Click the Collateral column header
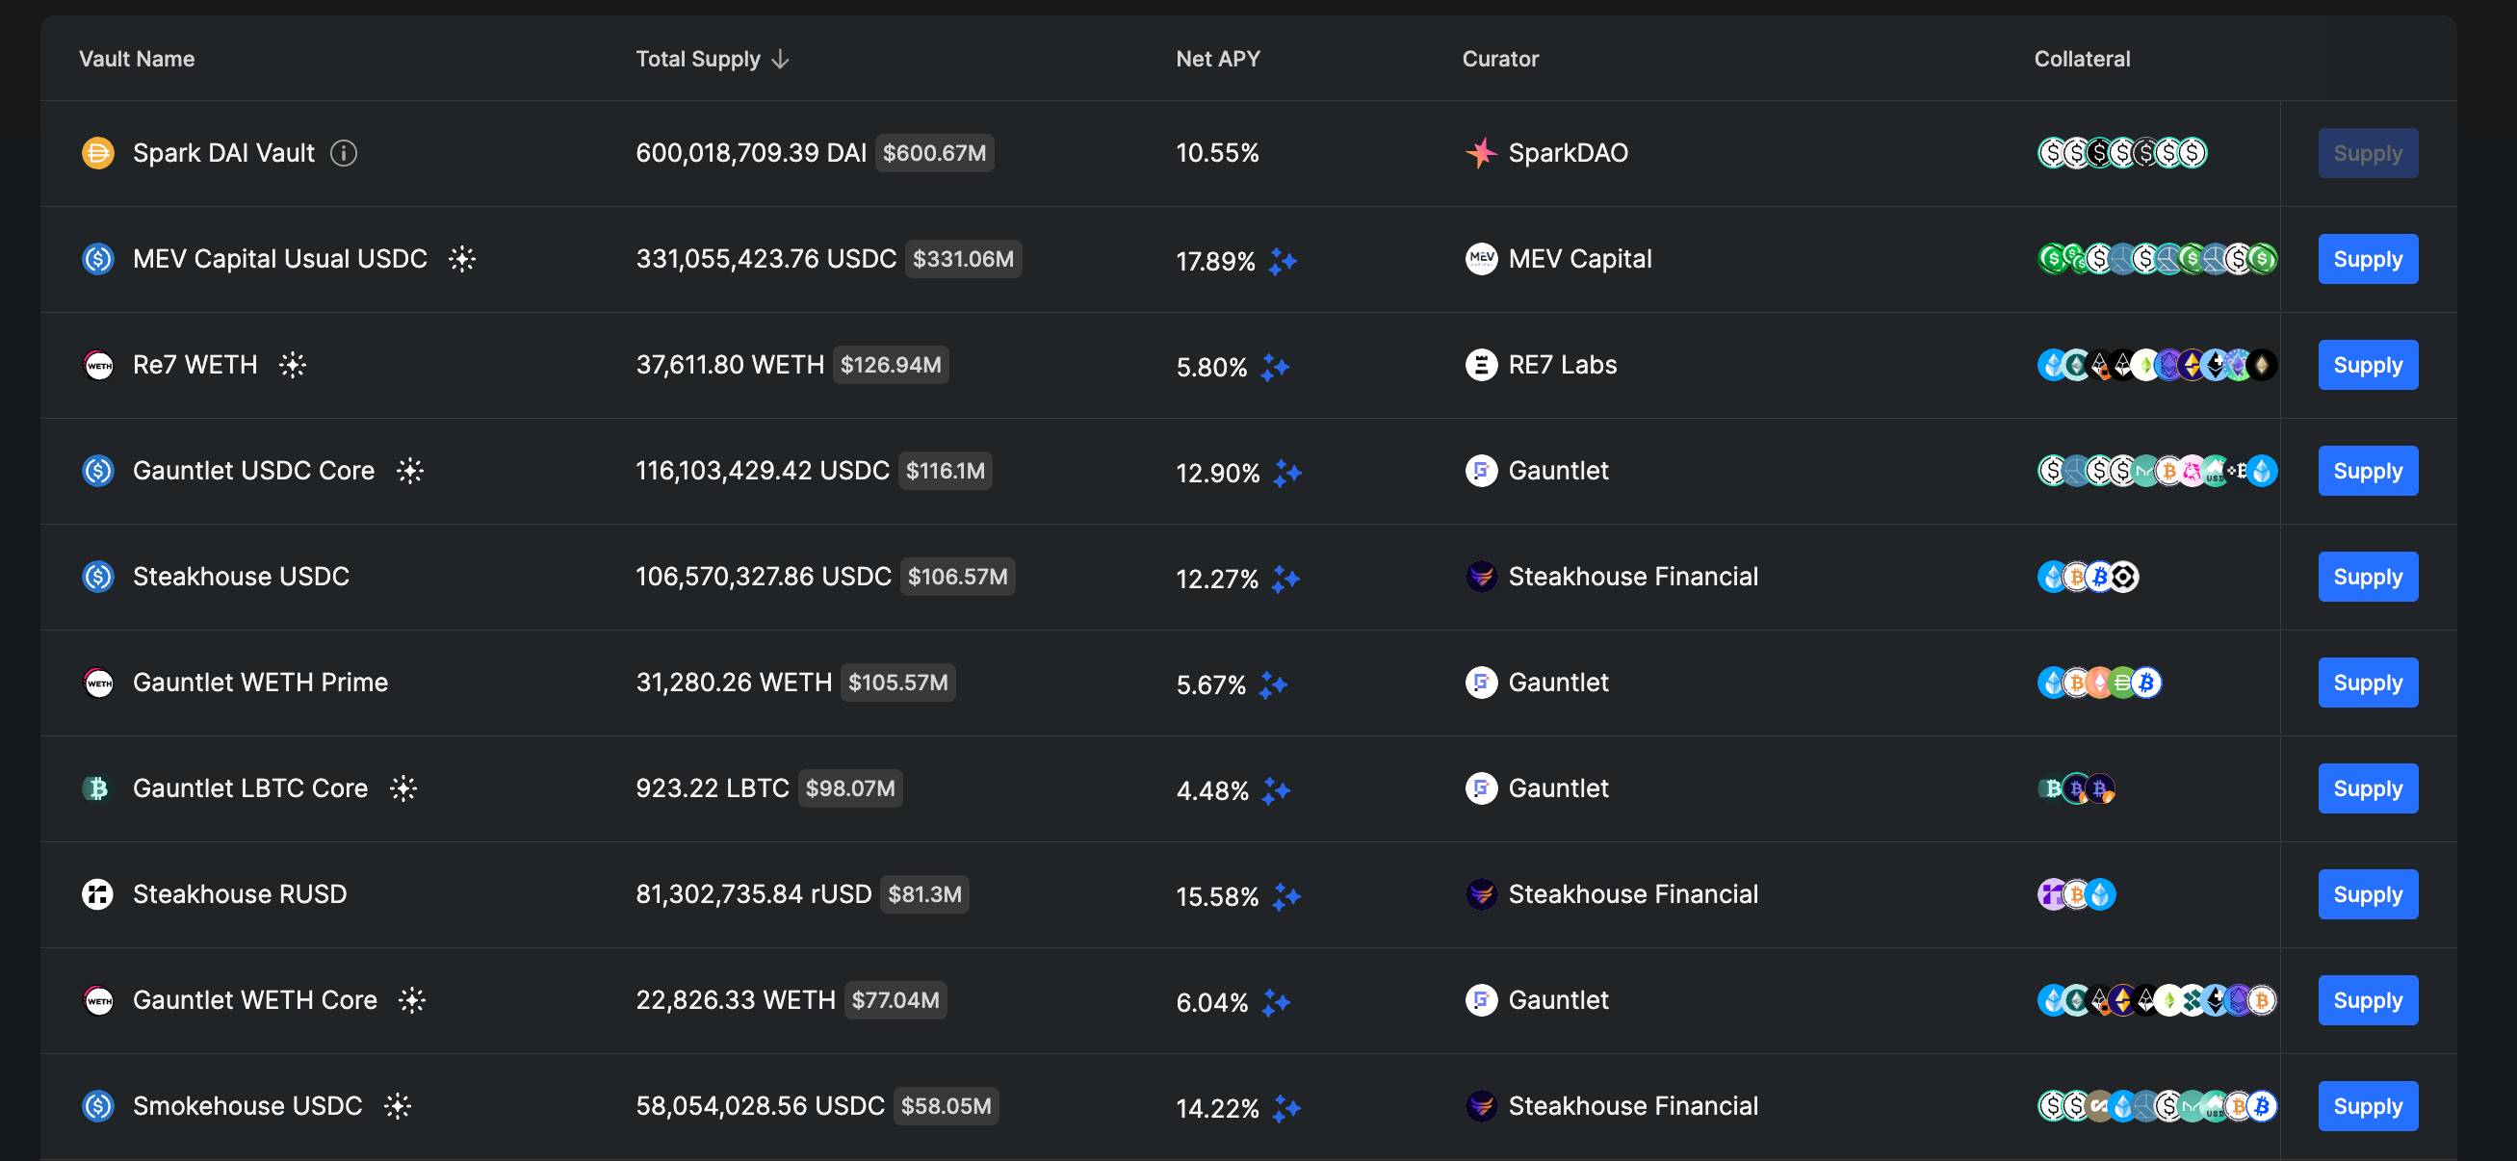Image resolution: width=2517 pixels, height=1161 pixels. (x=2081, y=60)
